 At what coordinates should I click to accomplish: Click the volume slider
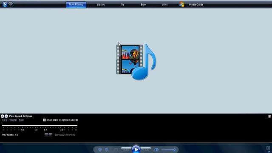coord(169,150)
